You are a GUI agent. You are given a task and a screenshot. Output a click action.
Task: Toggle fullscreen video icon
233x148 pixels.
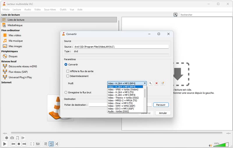(32, 144)
